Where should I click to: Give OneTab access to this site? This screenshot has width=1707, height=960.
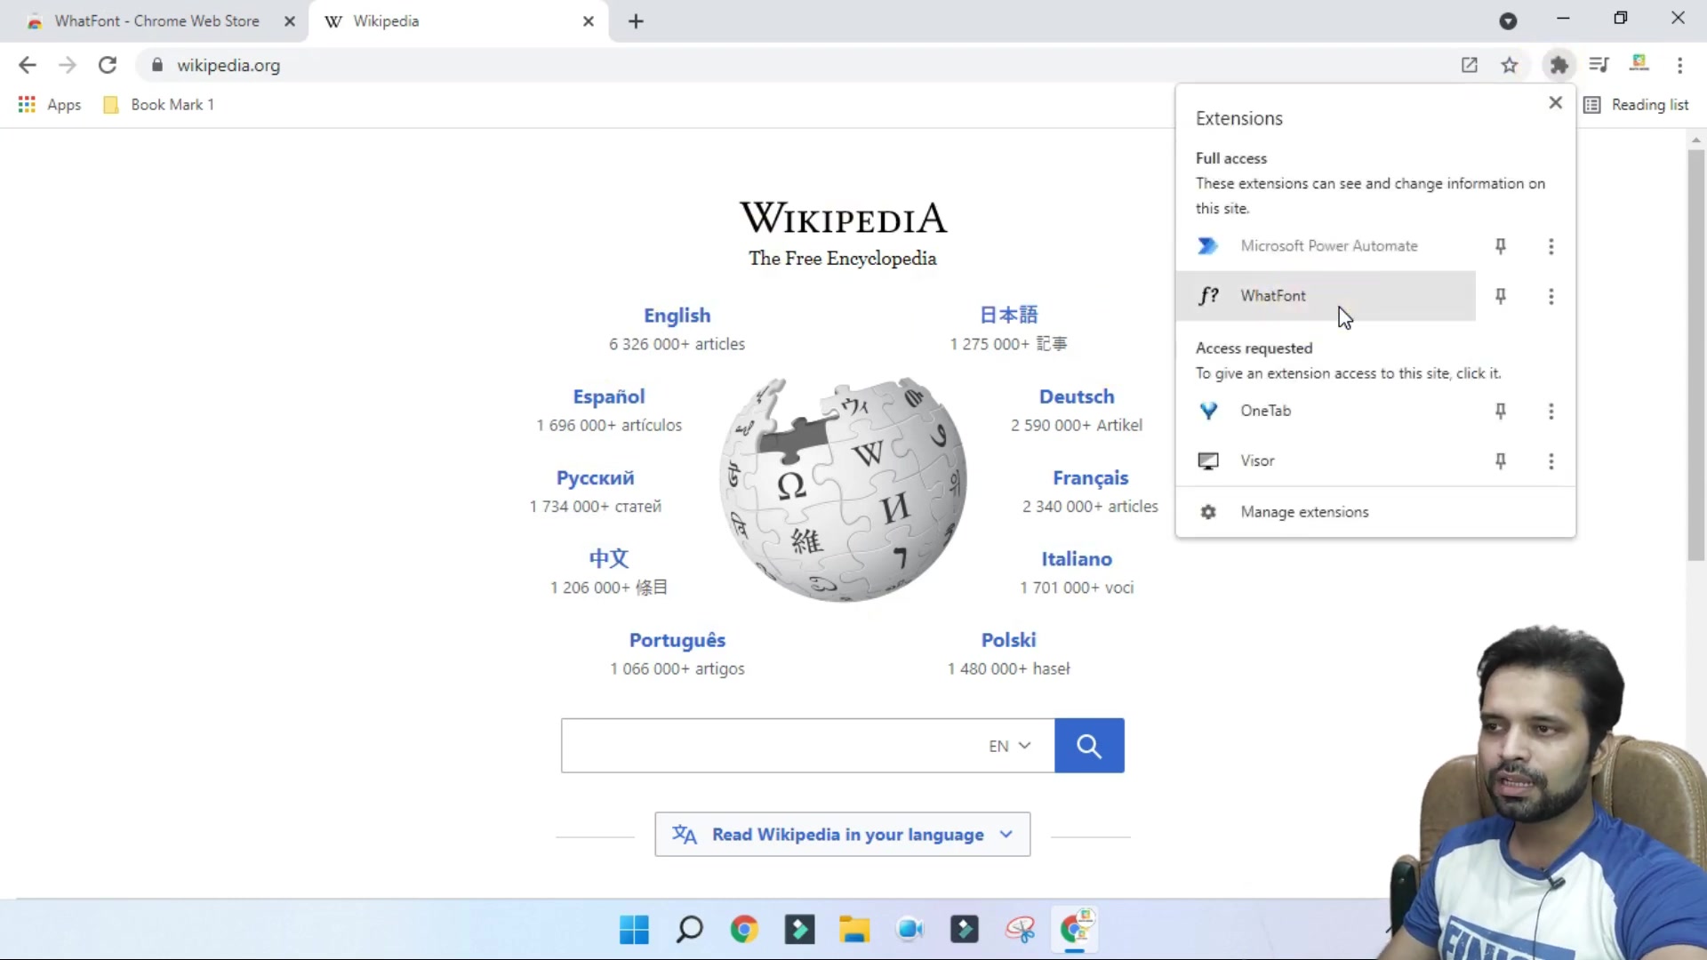tap(1326, 411)
